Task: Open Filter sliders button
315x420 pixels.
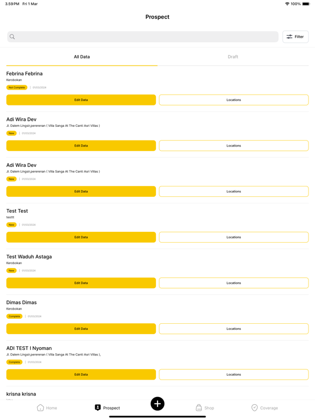Action: [x=295, y=37]
